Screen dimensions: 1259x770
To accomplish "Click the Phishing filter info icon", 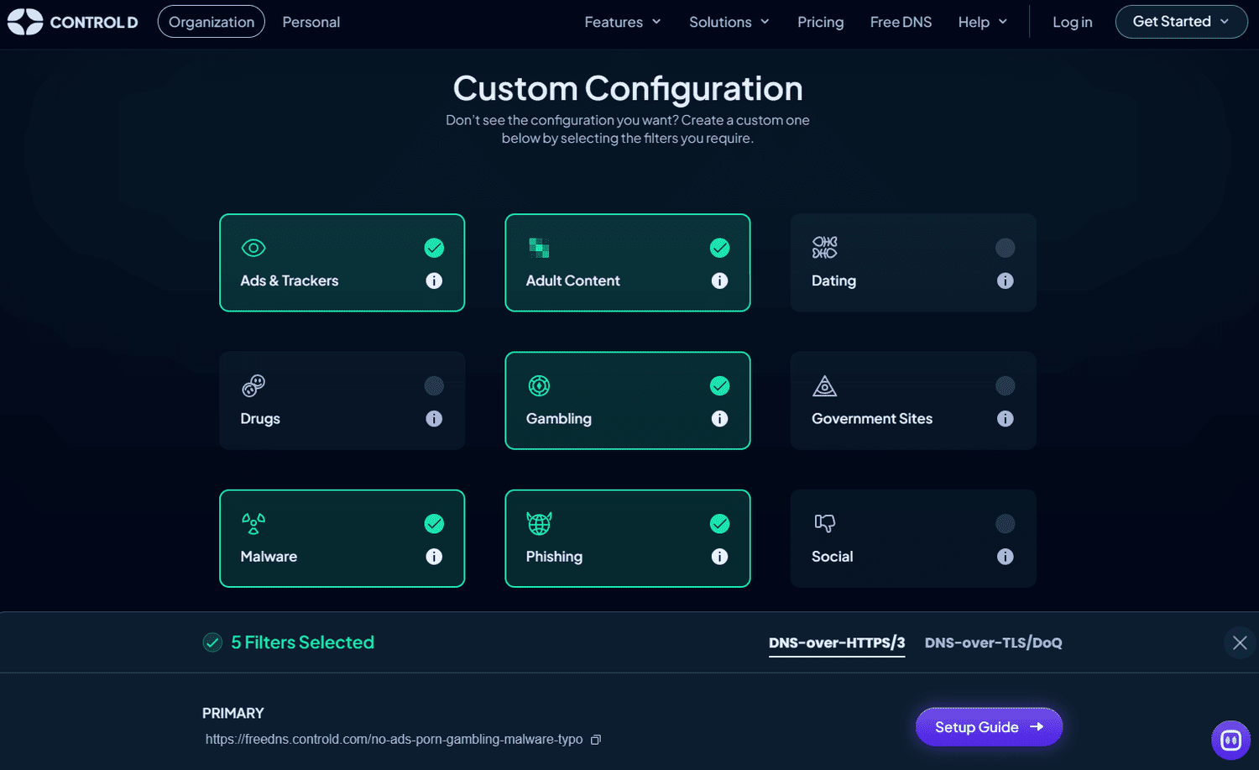I will (x=719, y=557).
